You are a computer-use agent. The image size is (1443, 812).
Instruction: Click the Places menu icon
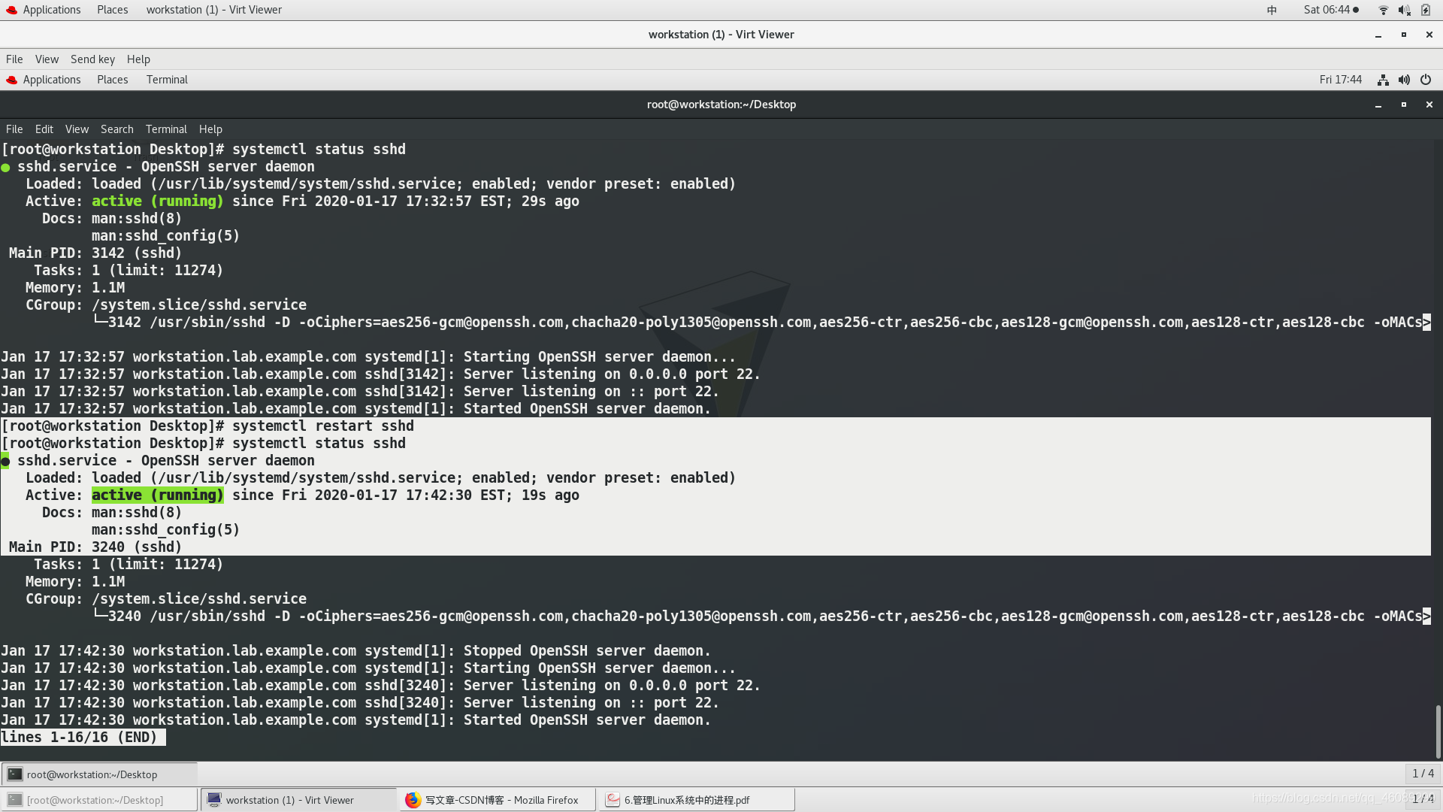coord(112,9)
